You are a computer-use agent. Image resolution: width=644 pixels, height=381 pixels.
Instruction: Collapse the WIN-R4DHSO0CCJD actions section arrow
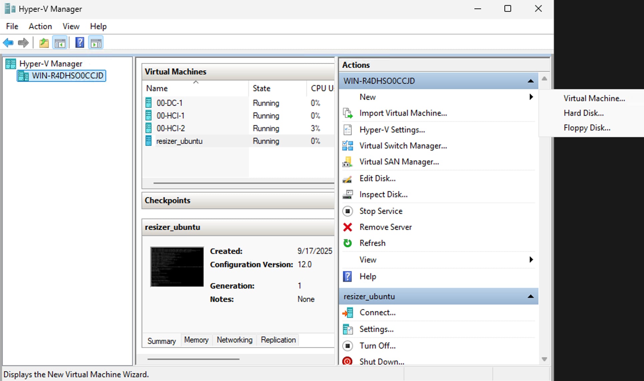[531, 81]
